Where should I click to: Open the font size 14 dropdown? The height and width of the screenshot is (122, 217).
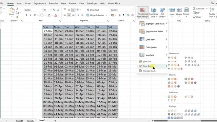coord(51,10)
